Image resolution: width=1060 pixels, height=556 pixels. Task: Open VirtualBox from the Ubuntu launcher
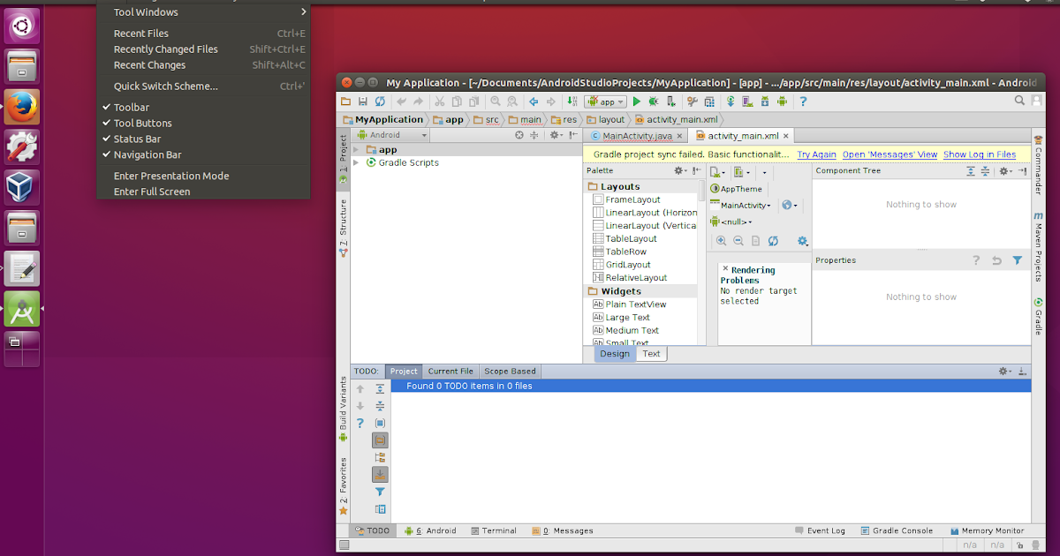(x=22, y=188)
